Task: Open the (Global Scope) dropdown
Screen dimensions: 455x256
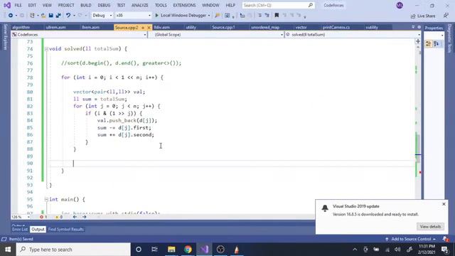Action: (x=216, y=35)
